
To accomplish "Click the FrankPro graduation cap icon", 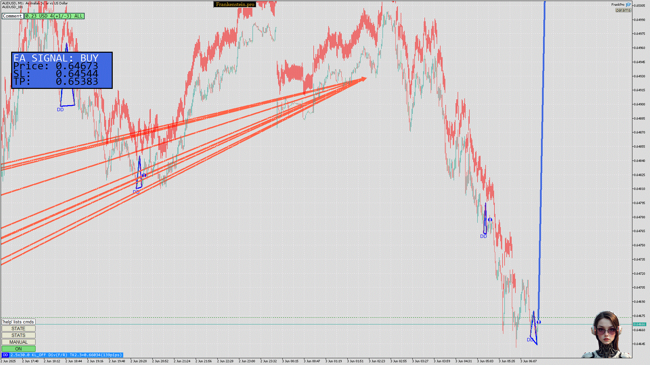I will (x=628, y=5).
